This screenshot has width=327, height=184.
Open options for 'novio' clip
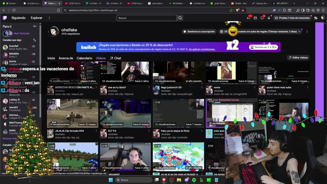pos(255,87)
